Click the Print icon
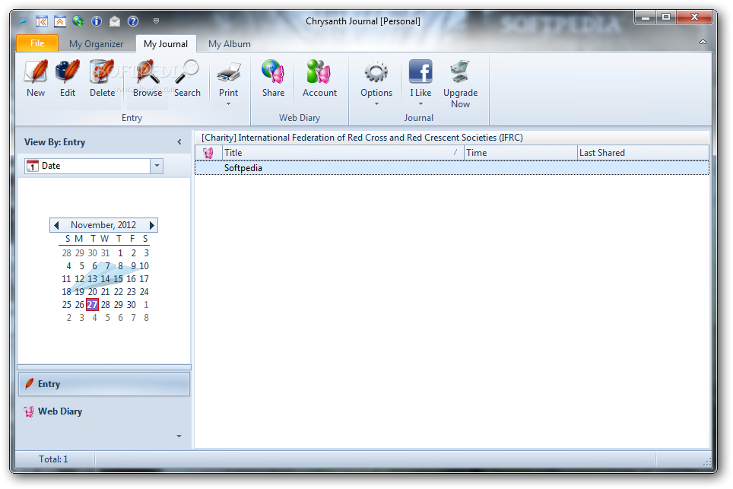The image size is (733, 489). (x=229, y=72)
